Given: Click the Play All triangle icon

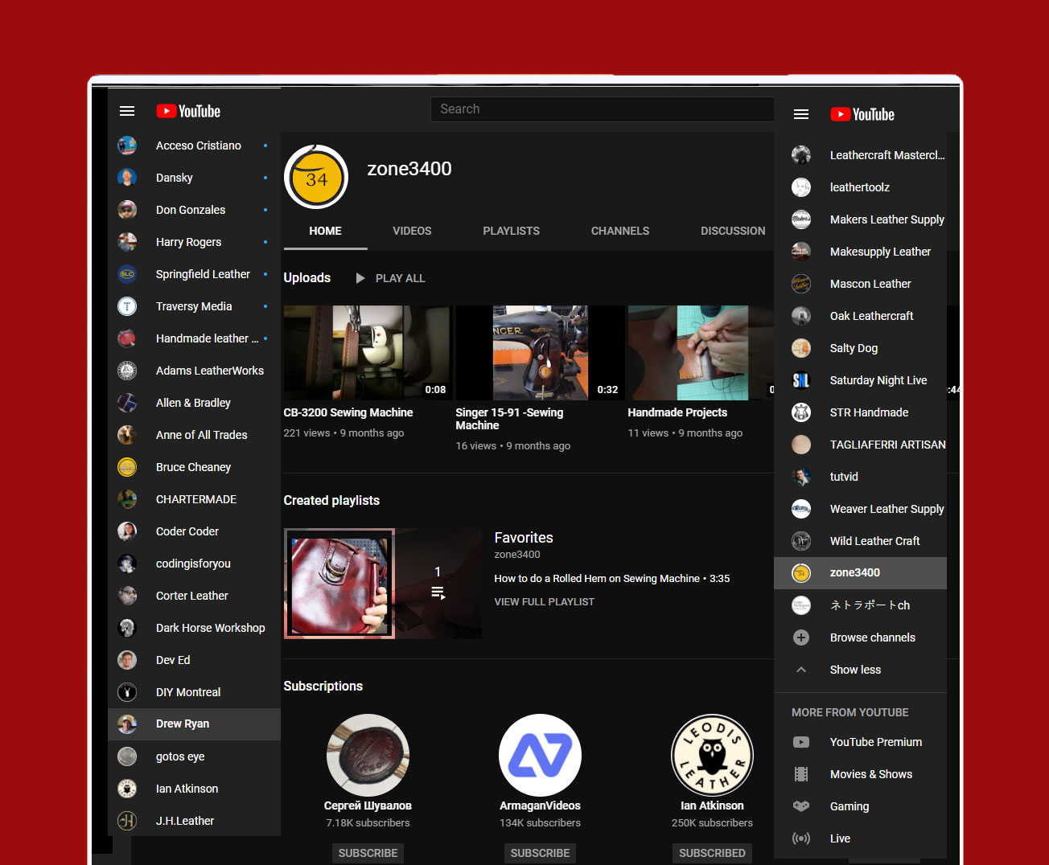Looking at the screenshot, I should pos(360,278).
